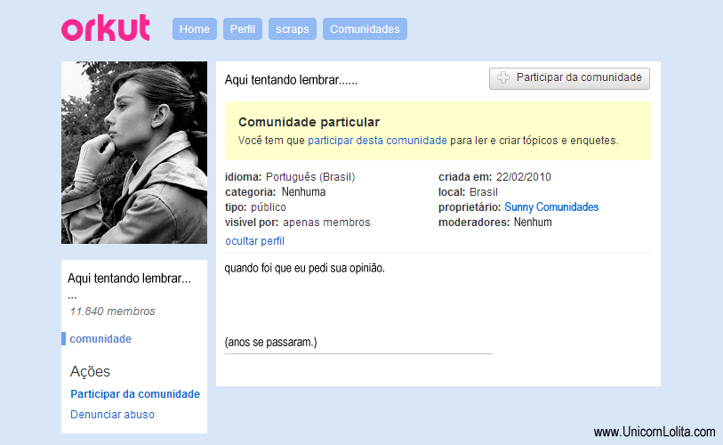
Task: Click the Participar da comunidade button
Action: click(569, 78)
